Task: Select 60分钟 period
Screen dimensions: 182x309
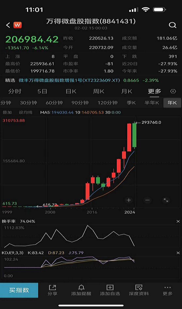Action: tap(54, 103)
